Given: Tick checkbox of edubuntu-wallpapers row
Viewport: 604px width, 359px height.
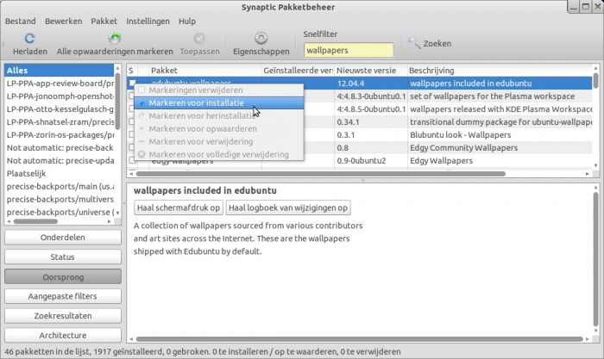Looking at the screenshot, I should (x=132, y=83).
